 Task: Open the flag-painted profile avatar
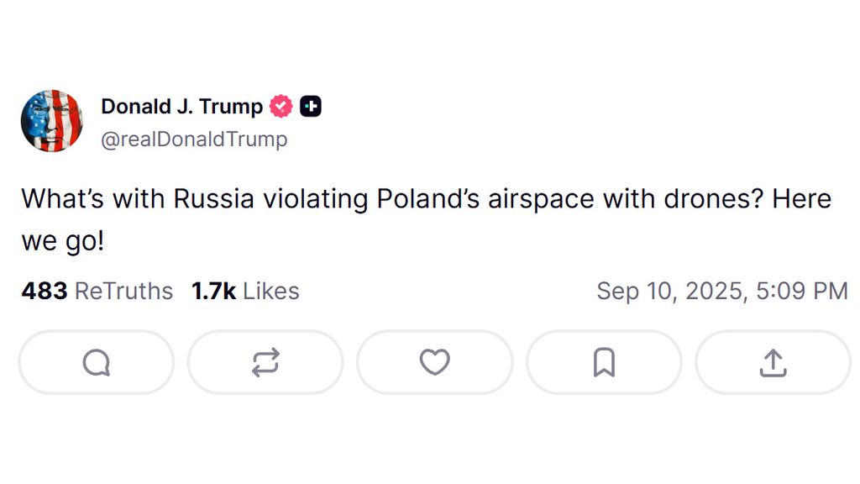[x=52, y=121]
